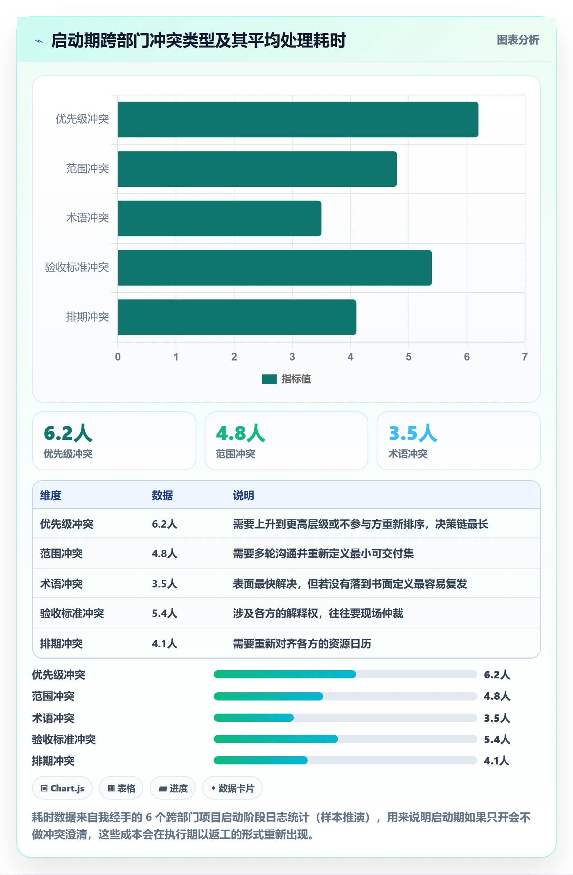Click the 验收标准冲突 y-axis label in the chart
Image resolution: width=573 pixels, height=875 pixels.
(77, 267)
